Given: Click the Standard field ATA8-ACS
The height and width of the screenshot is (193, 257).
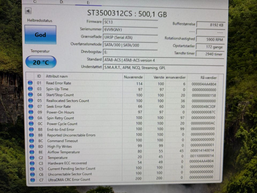Looking at the screenshot, I should coord(163,60).
